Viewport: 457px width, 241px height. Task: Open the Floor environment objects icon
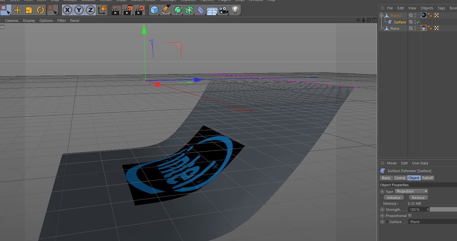point(212,10)
